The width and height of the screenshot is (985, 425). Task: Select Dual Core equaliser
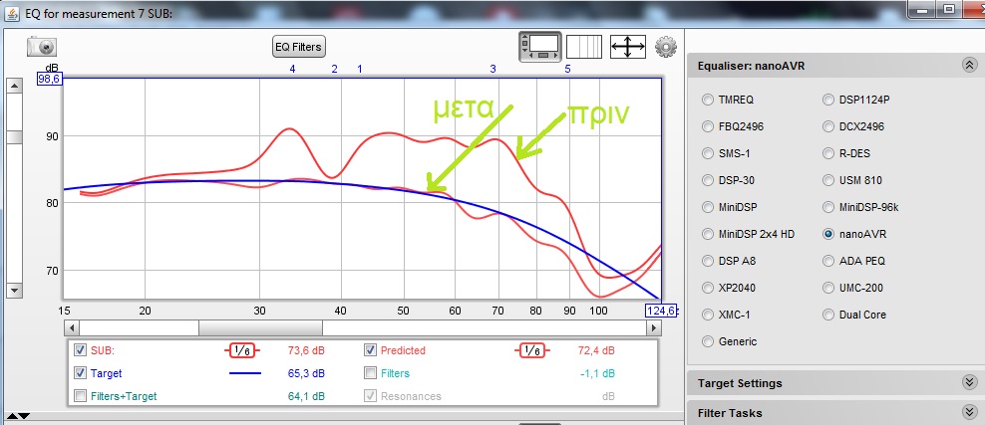pyautogui.click(x=828, y=315)
